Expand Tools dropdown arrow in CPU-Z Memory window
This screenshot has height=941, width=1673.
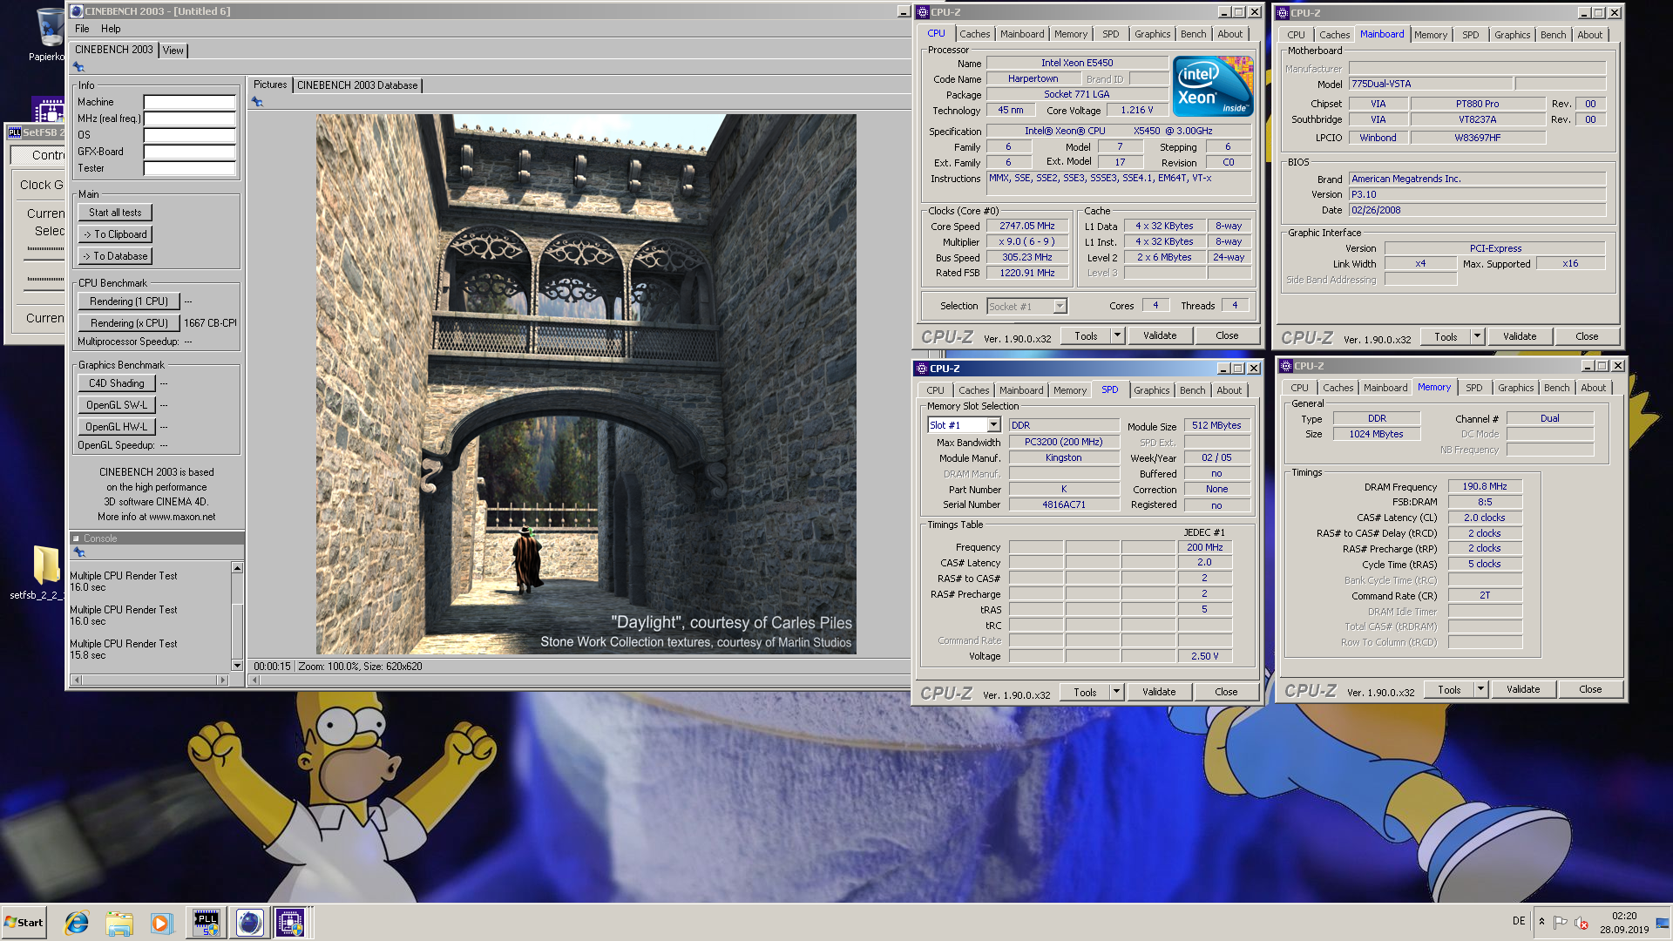1480,689
